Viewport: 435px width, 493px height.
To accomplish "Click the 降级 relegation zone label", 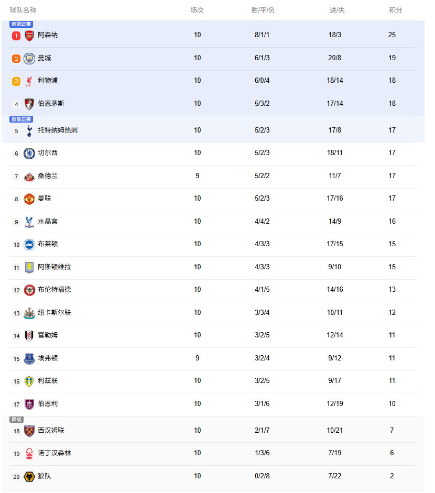I will click(x=17, y=420).
